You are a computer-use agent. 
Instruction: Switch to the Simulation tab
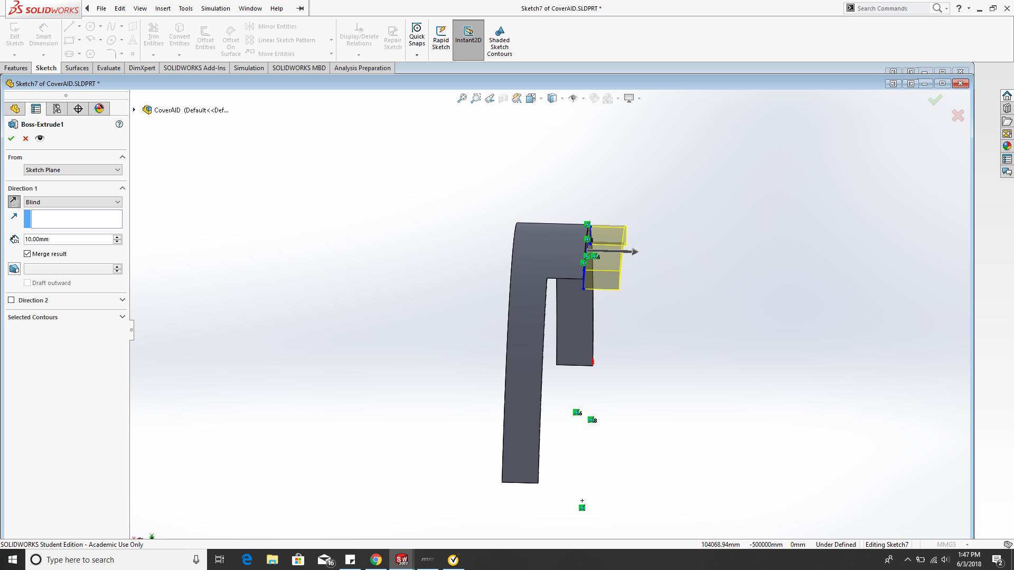(249, 68)
